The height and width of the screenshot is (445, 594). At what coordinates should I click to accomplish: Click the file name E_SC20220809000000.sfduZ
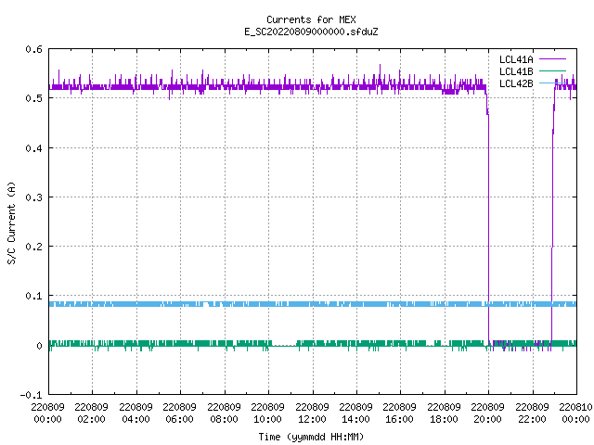(311, 32)
